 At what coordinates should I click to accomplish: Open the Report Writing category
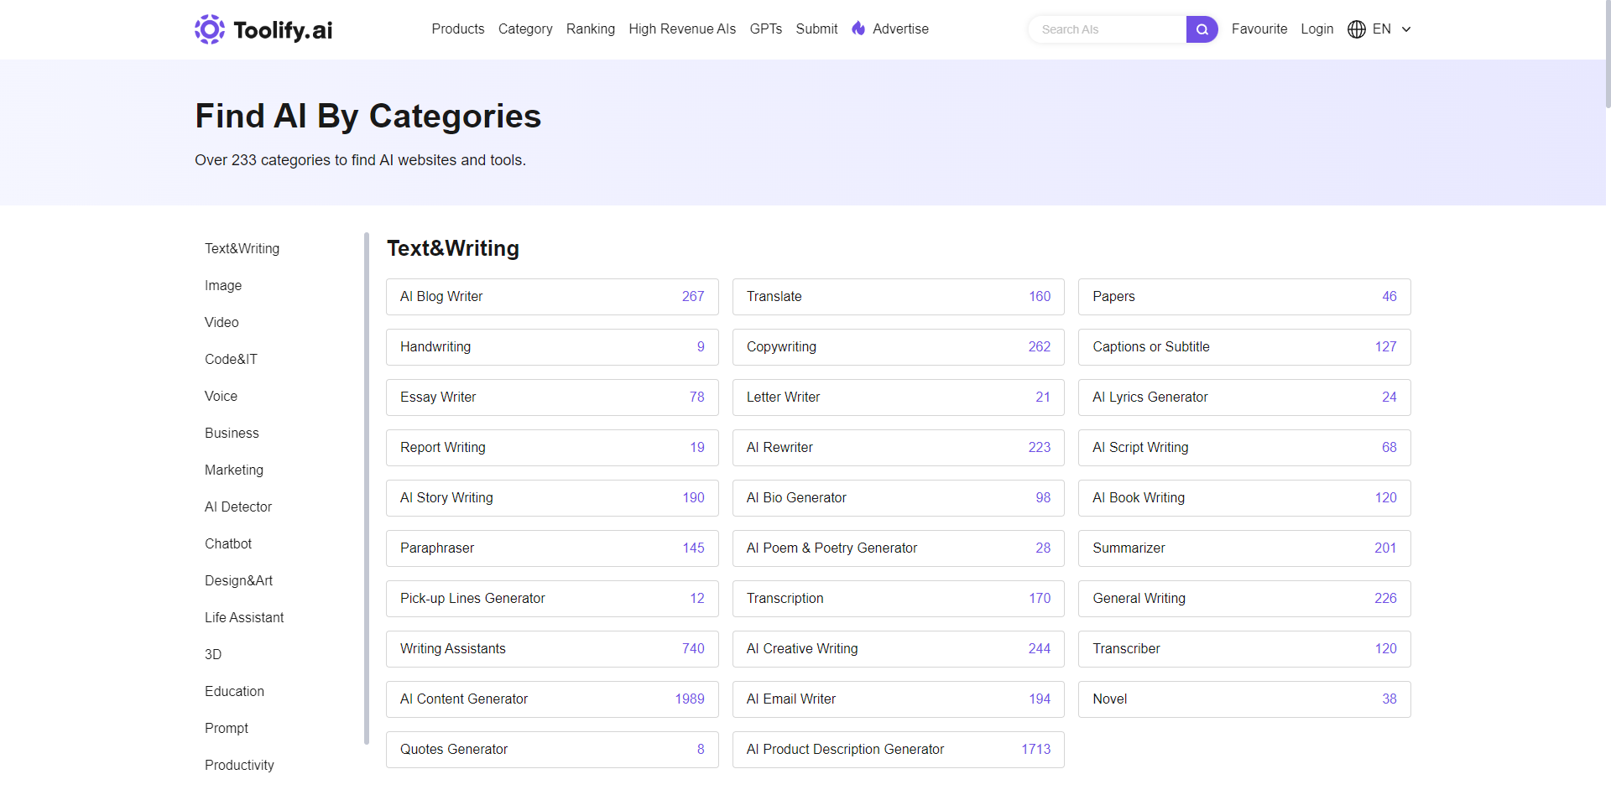(552, 448)
